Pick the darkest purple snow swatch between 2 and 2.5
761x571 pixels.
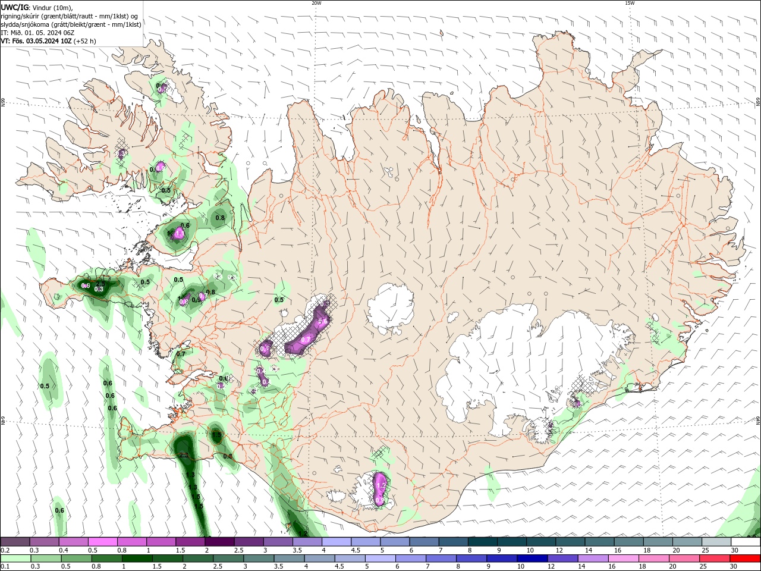(x=219, y=542)
